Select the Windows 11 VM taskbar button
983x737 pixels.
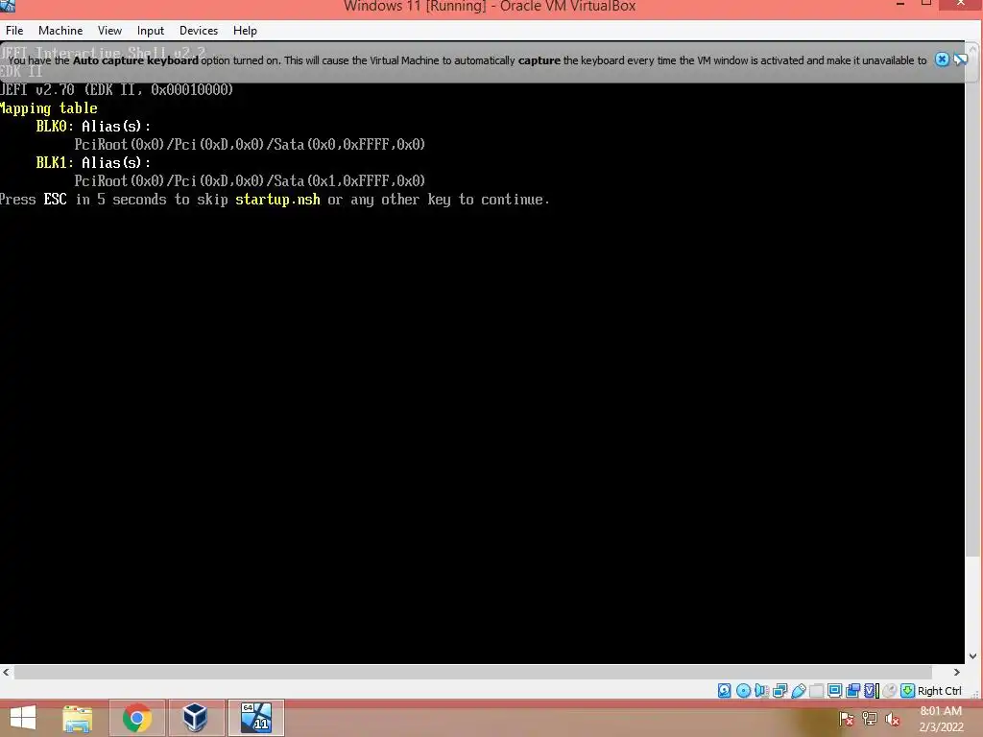pos(255,718)
